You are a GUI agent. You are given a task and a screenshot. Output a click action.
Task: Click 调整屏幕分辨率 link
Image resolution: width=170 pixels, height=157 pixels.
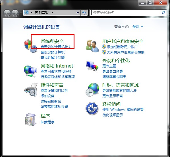click(114, 77)
